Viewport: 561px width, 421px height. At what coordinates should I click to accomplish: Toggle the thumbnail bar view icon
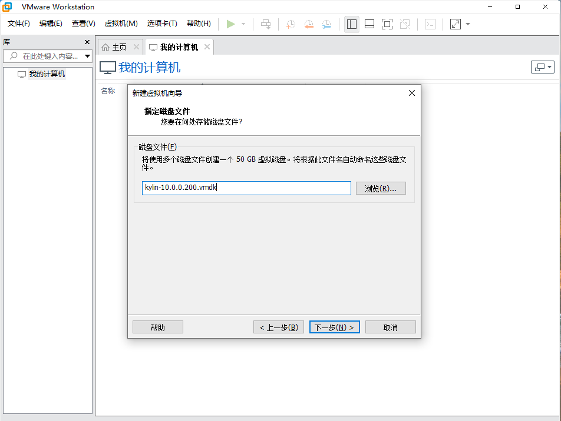coord(369,24)
